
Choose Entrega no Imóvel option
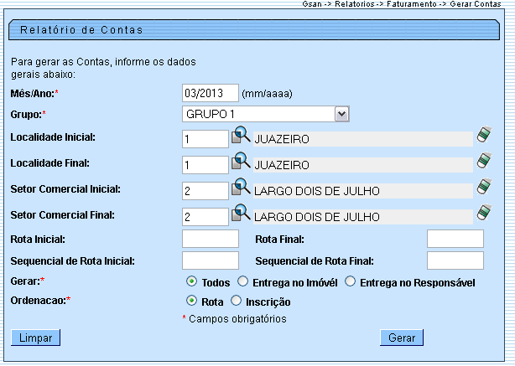243,282
